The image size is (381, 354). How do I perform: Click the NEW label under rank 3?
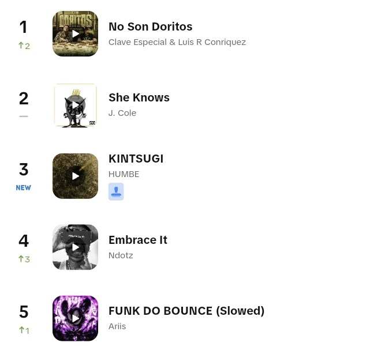23,188
